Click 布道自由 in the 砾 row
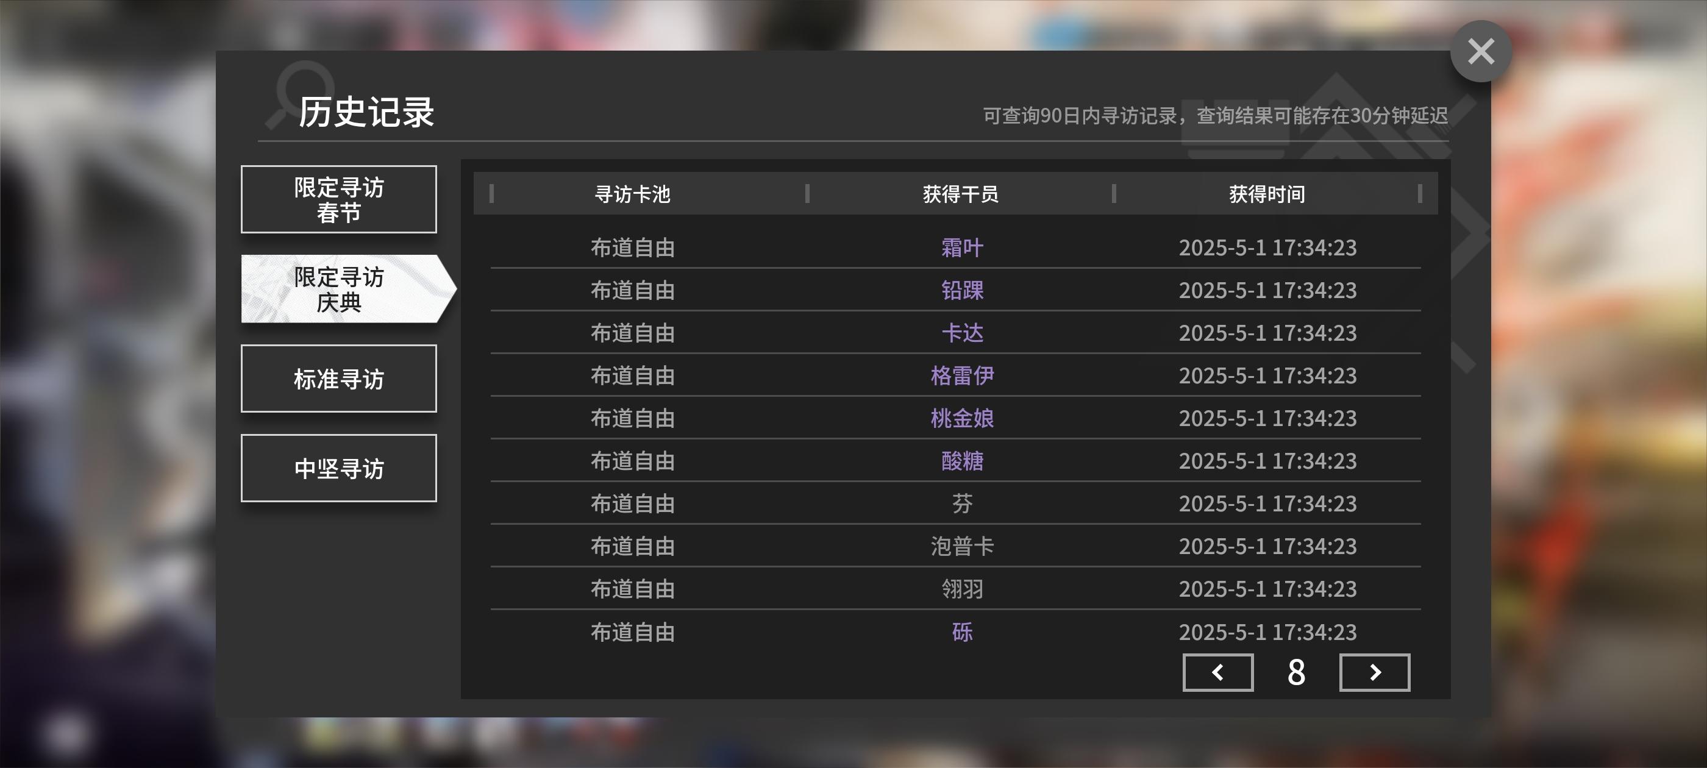Screen dimensions: 1707x768 [632, 632]
